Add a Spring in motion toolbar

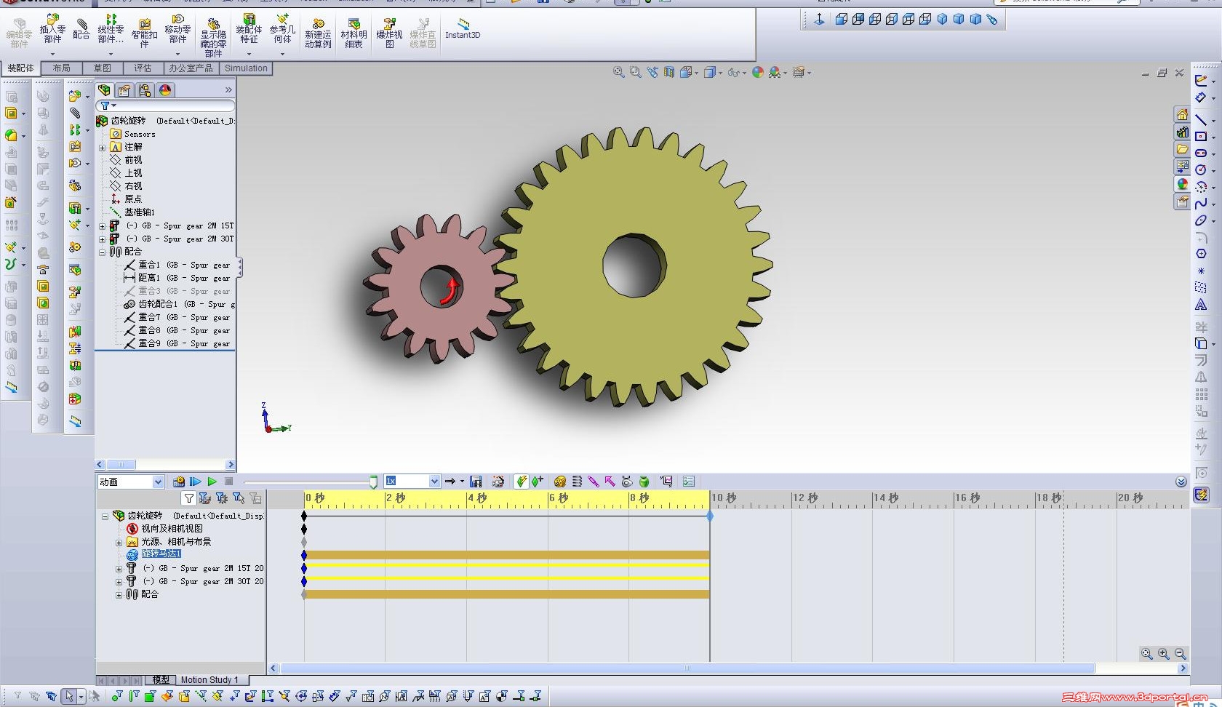577,482
